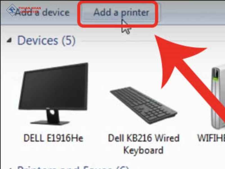Click the Add a device toolbar button
225x169 pixels.
coord(42,12)
